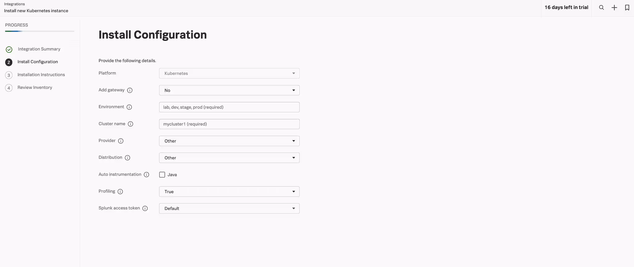Open the Add gateway dropdown
The width and height of the screenshot is (634, 267).
[229, 90]
